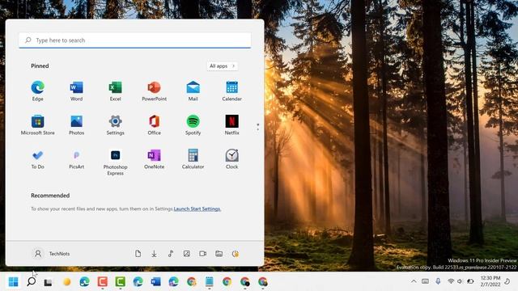Click the All apps button
This screenshot has width=518, height=291.
tap(223, 66)
